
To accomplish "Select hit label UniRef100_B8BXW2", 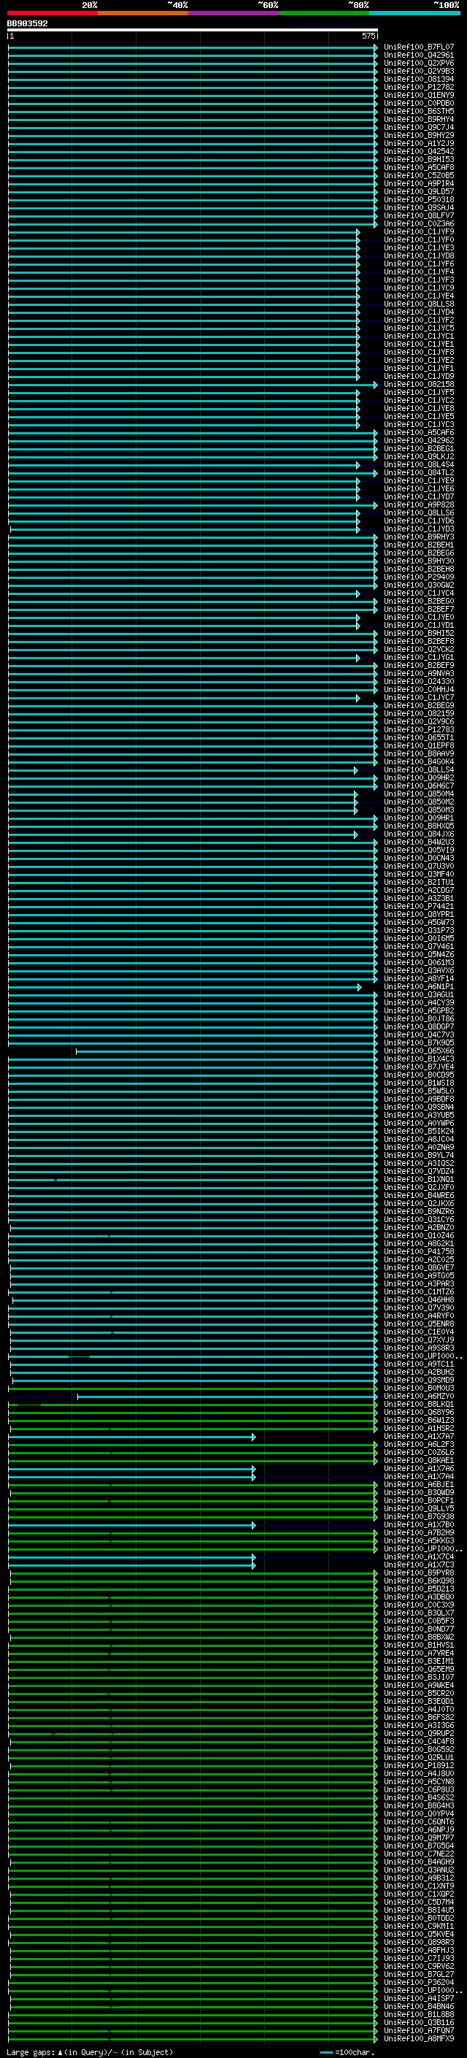I will [x=418, y=1637].
